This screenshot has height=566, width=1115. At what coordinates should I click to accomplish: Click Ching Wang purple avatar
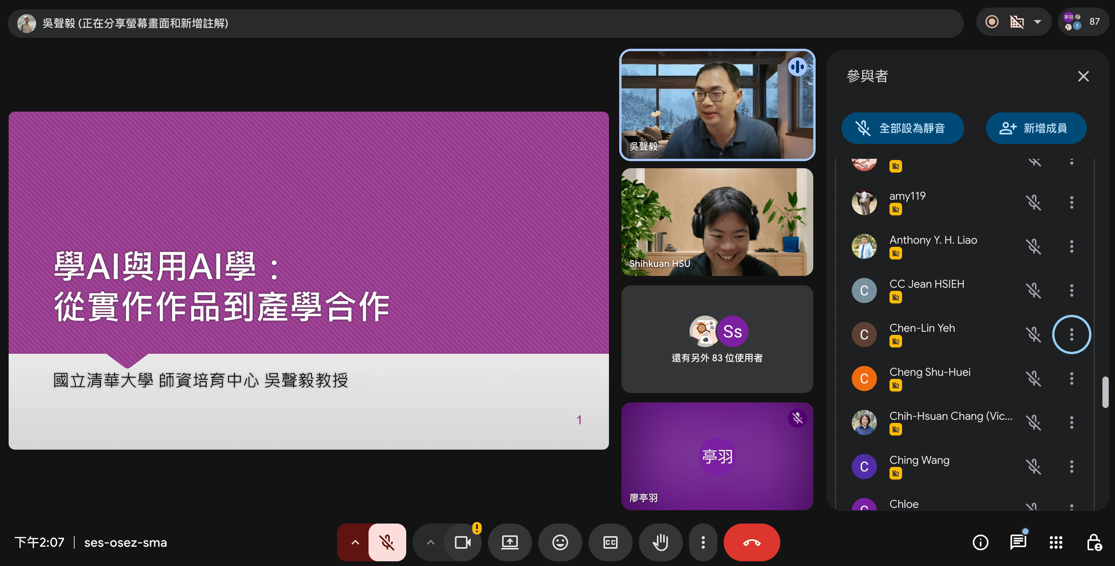pos(864,467)
